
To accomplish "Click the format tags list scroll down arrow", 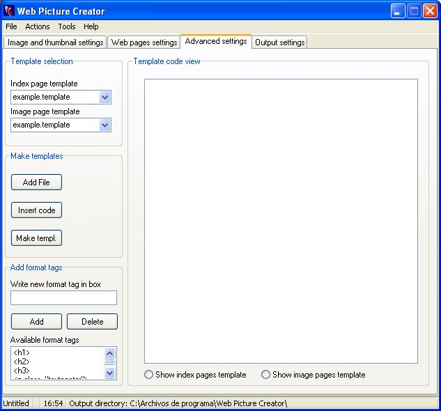I will pos(109,373).
